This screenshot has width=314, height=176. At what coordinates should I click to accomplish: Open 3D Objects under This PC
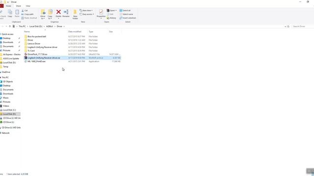pyautogui.click(x=8, y=82)
